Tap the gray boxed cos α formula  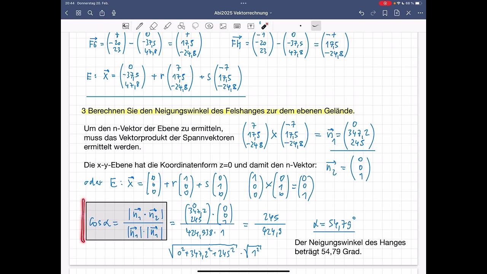(126, 221)
